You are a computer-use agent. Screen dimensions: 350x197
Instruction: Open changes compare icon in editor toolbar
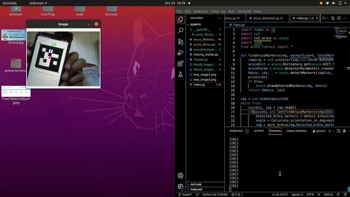pyautogui.click(x=333, y=18)
